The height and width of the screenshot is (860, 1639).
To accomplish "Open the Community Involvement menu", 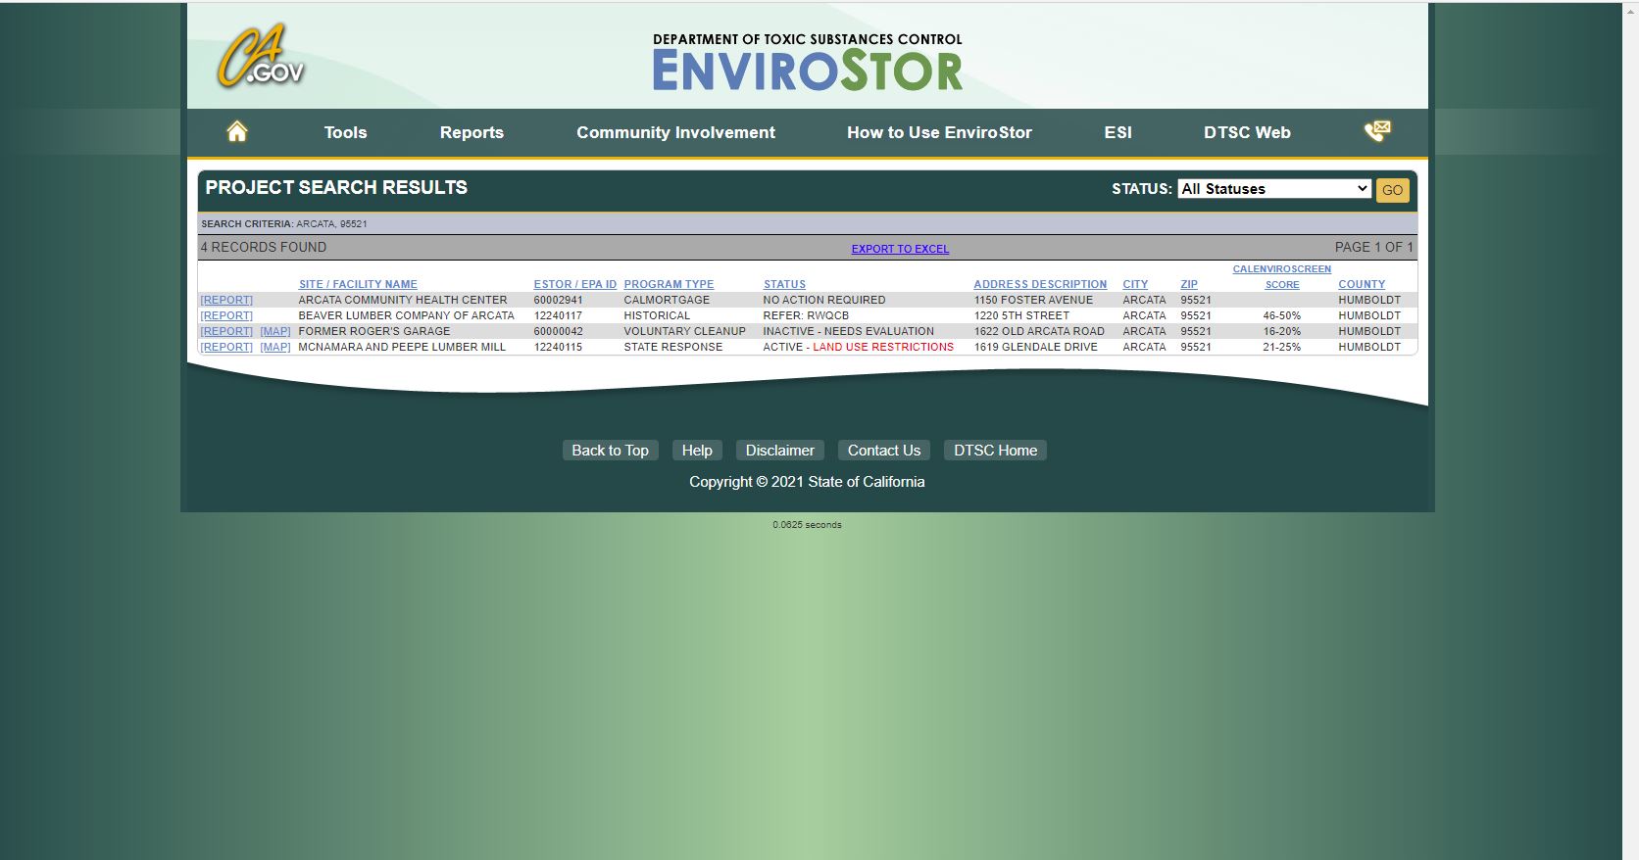I will click(x=675, y=133).
